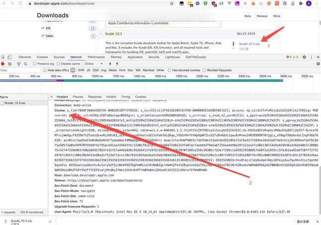
Task: Click the DevTools inspect element icon
Action: coord(3,57)
